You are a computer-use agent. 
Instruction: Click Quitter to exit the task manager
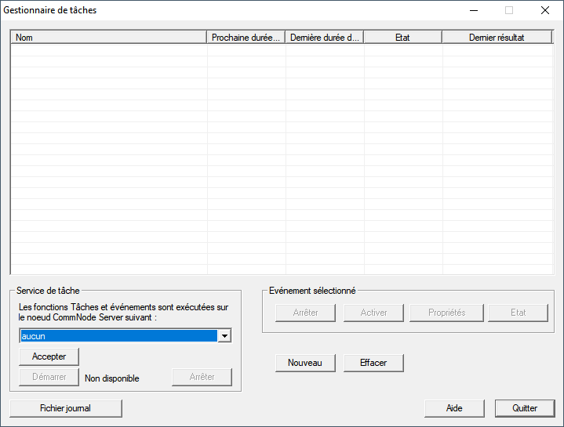(525, 408)
